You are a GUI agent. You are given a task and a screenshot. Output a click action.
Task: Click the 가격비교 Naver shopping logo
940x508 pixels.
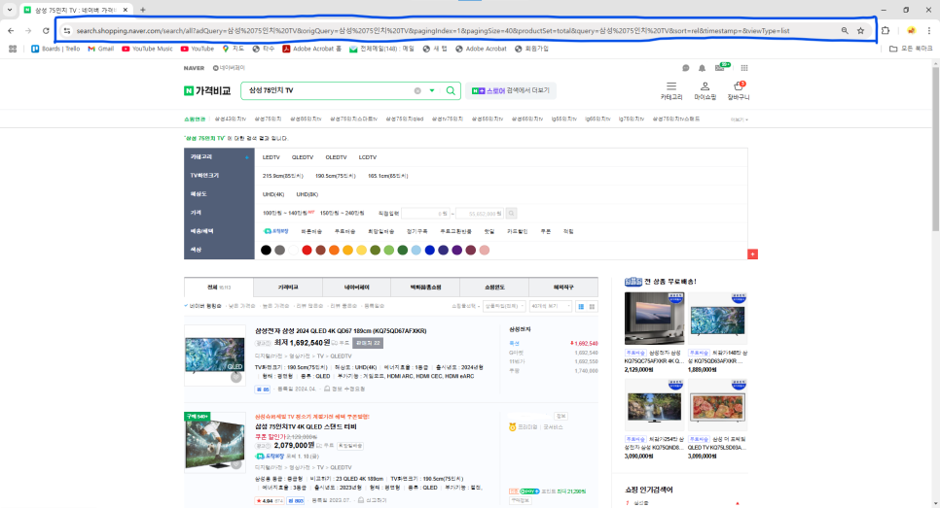pos(207,91)
